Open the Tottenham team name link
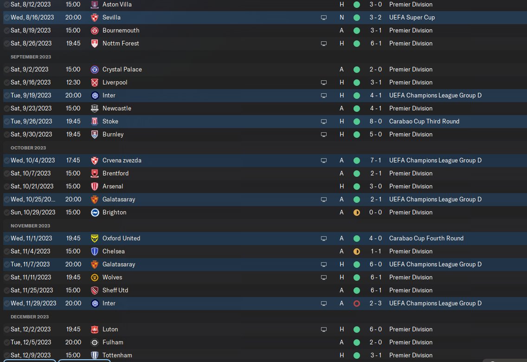Screen dimensions: 527x362 click(117, 355)
